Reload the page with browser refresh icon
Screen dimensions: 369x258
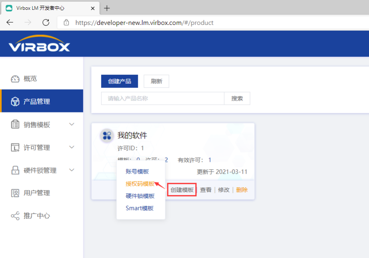point(46,22)
